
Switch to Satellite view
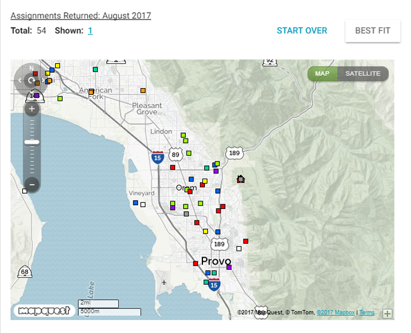pos(363,73)
